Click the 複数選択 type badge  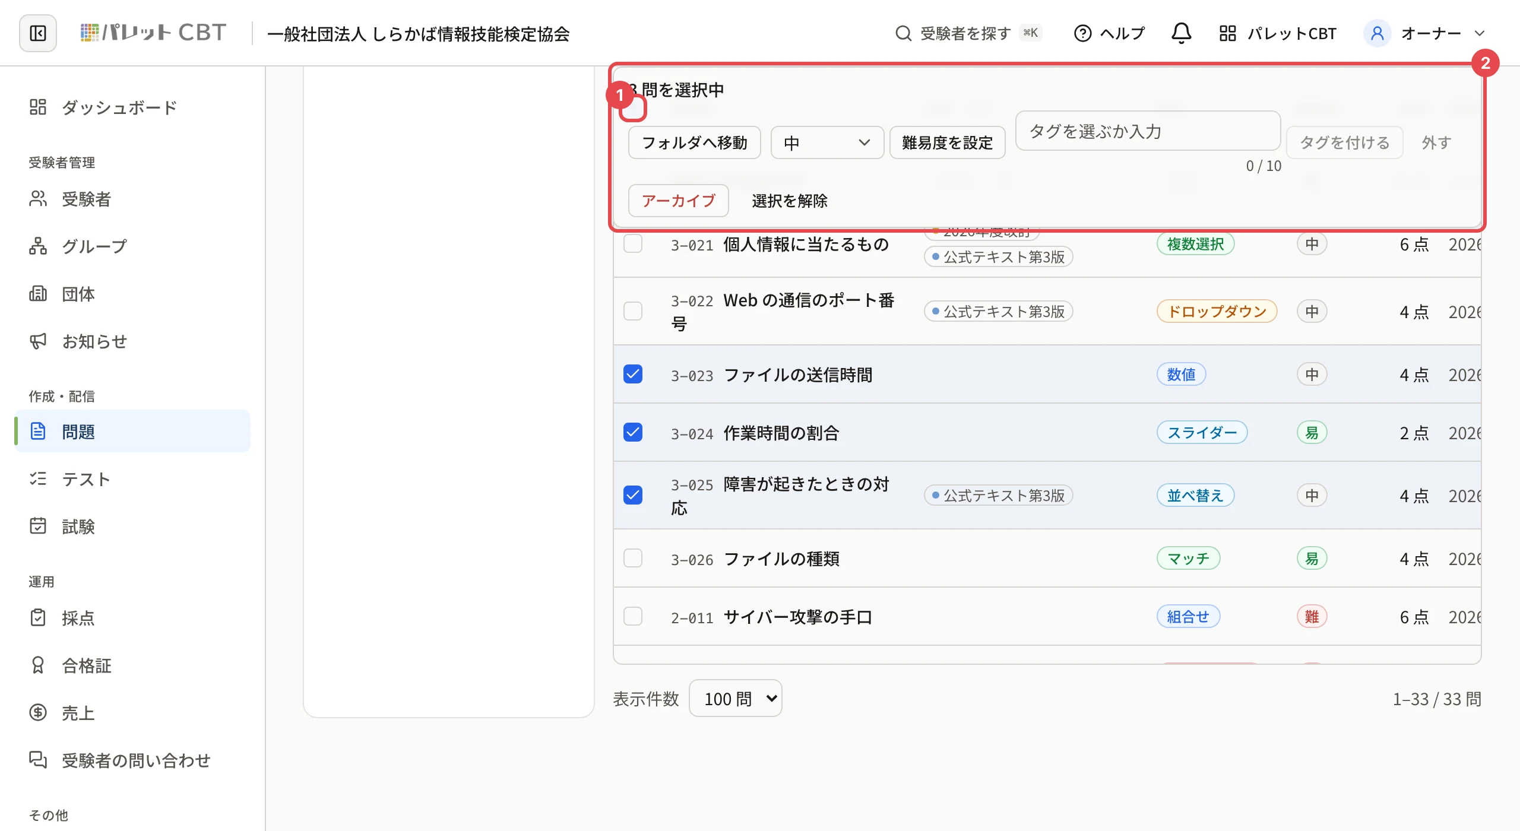coord(1195,244)
